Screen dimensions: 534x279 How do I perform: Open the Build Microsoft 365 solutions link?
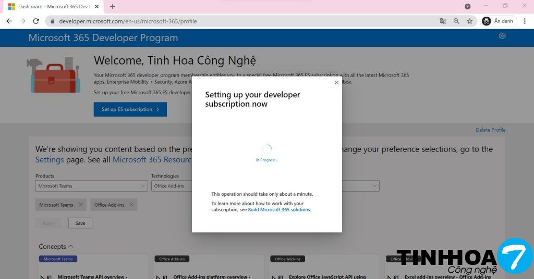(x=279, y=210)
